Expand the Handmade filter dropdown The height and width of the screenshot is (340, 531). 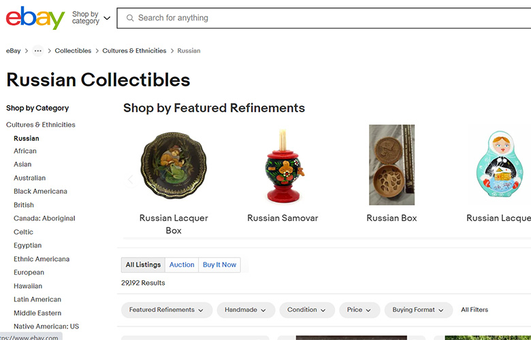pyautogui.click(x=246, y=310)
